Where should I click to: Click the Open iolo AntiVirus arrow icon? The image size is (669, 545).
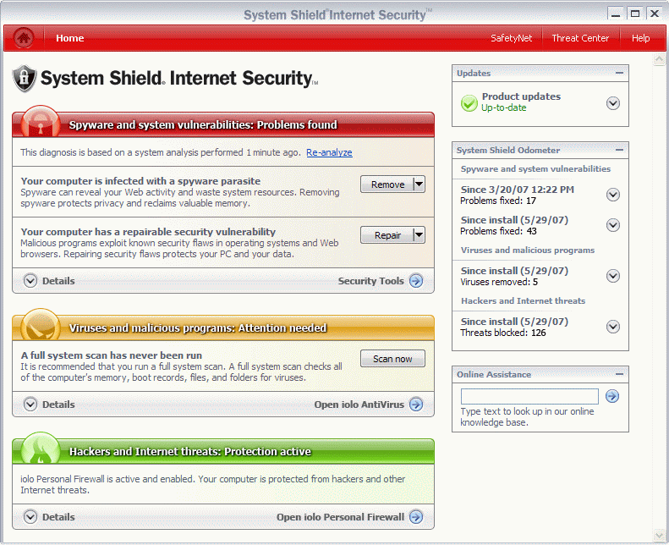416,405
